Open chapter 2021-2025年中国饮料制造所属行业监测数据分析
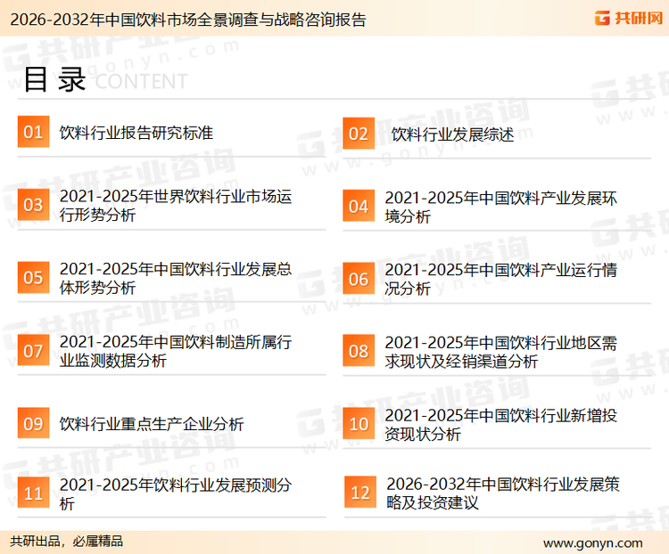Image resolution: width=669 pixels, height=554 pixels. [x=176, y=351]
